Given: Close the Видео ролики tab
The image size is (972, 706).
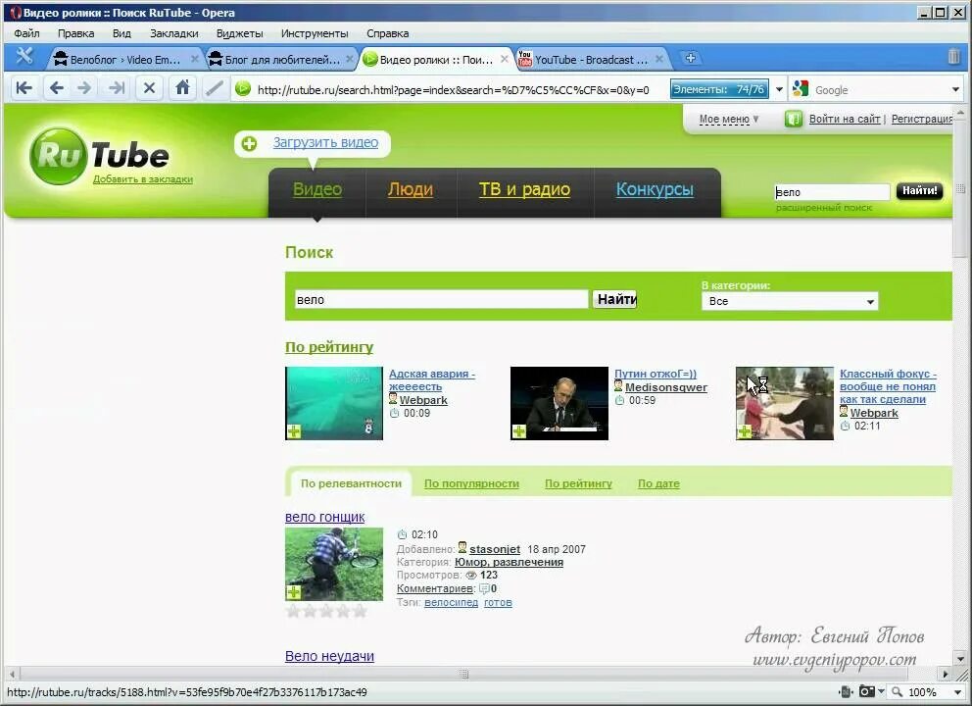Looking at the screenshot, I should [x=505, y=59].
